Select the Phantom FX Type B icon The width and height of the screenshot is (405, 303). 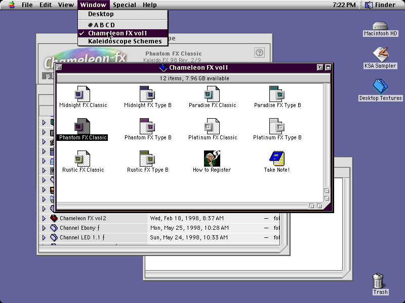[x=147, y=126]
